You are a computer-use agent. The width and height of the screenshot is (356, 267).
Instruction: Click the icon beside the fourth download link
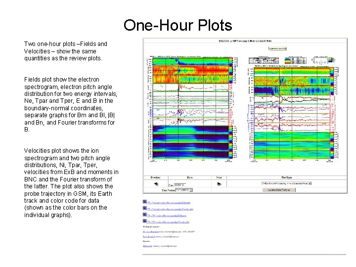(144, 221)
